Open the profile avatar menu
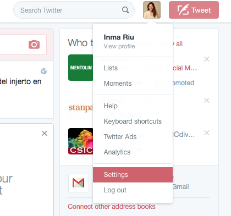Viewport: 231px width, 216px height. (152, 10)
